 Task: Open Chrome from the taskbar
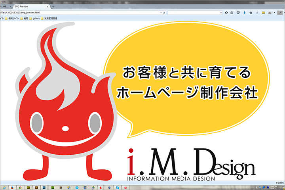(20, 188)
